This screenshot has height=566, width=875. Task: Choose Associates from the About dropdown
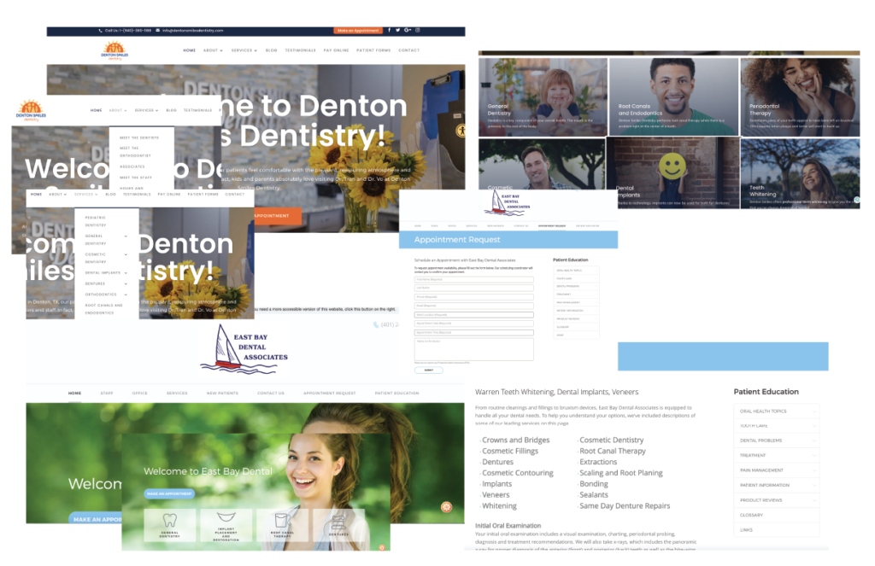pyautogui.click(x=132, y=166)
